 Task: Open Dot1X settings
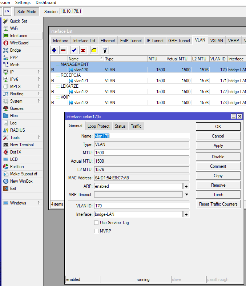(x=23, y=152)
